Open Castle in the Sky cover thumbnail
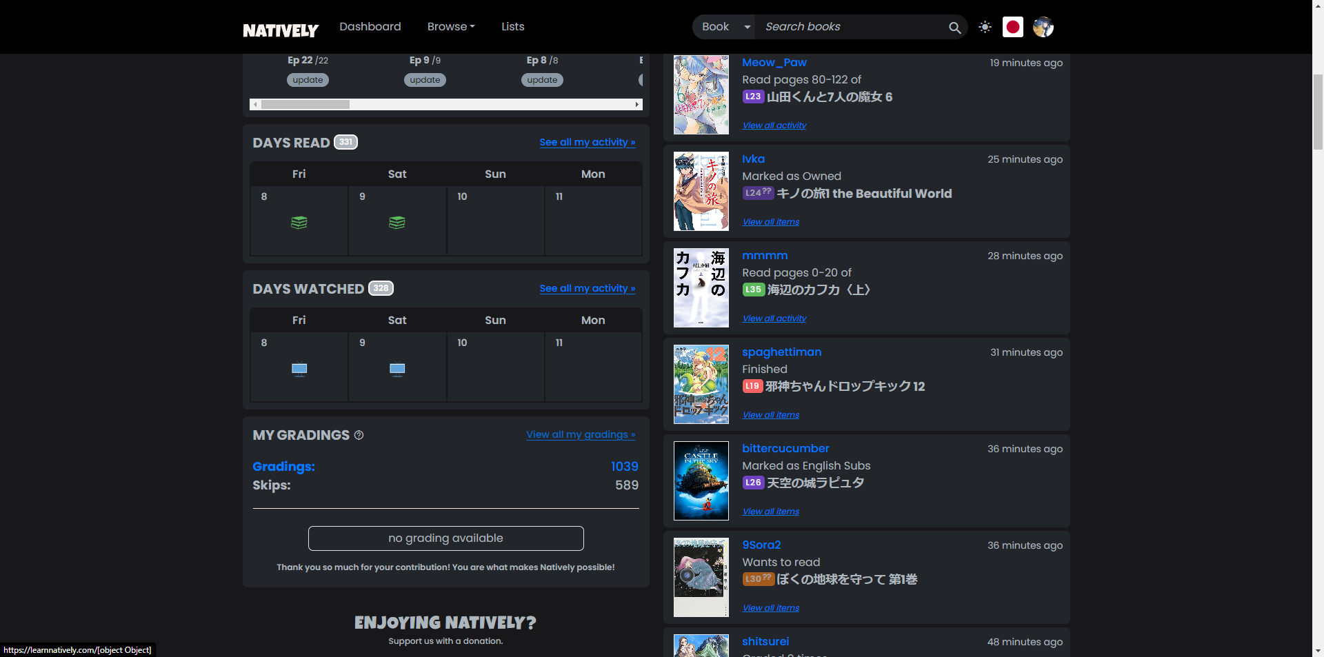1324x657 pixels. [x=701, y=481]
